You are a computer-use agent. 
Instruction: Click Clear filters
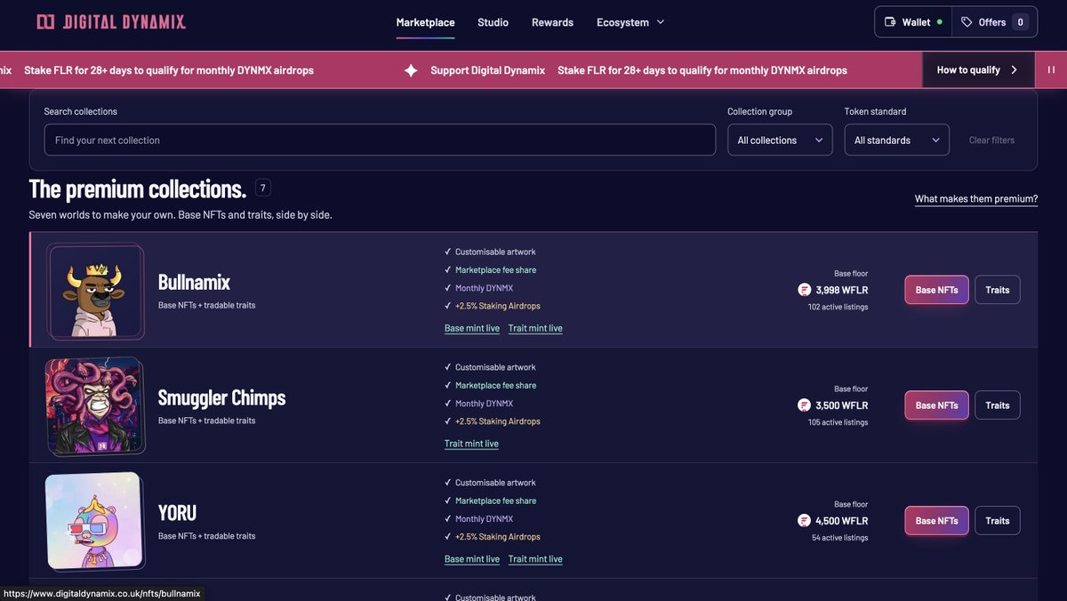click(x=991, y=140)
